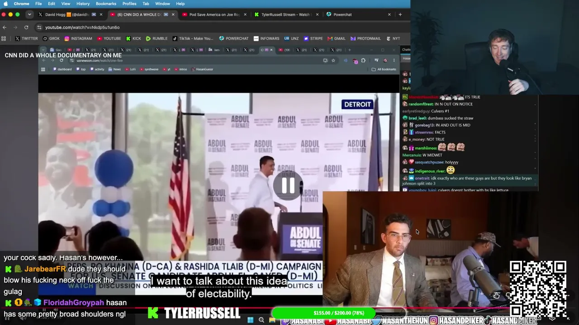579x325 pixels.
Task: Open the TWITTER bookmark
Action: click(26, 38)
